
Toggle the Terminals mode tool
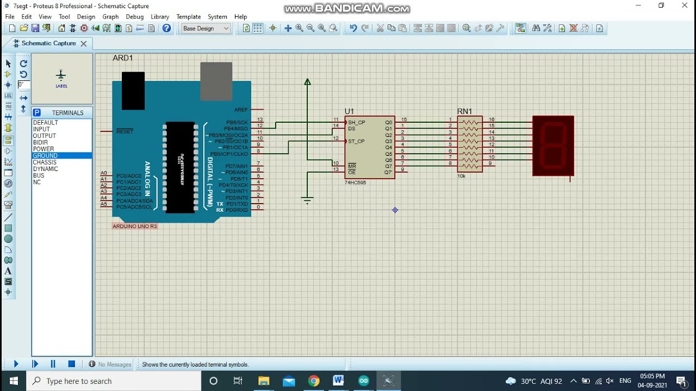coord(8,140)
